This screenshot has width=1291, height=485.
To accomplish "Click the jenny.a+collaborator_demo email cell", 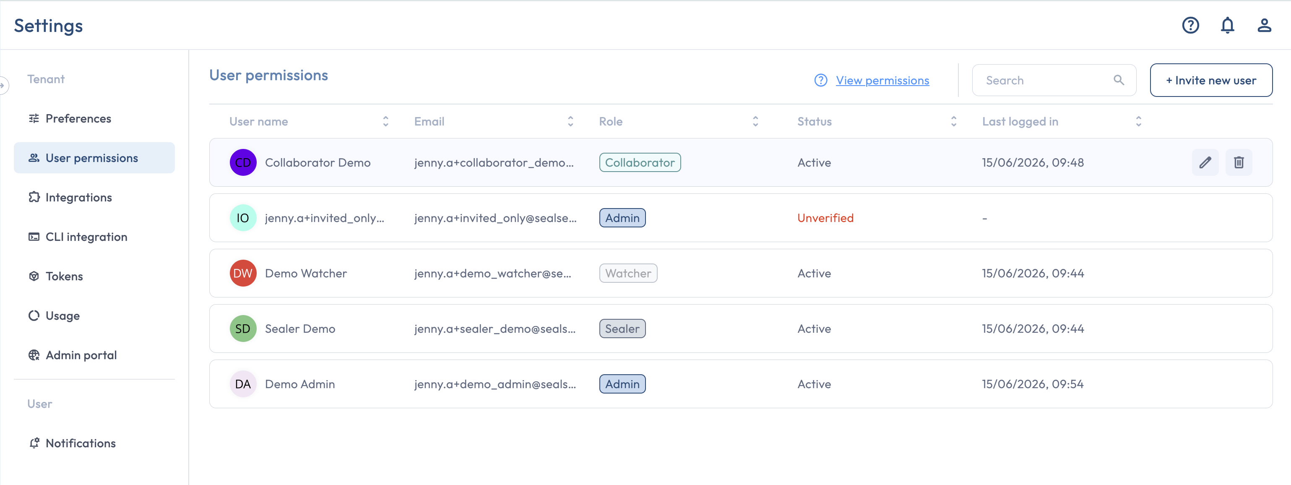I will (x=494, y=162).
